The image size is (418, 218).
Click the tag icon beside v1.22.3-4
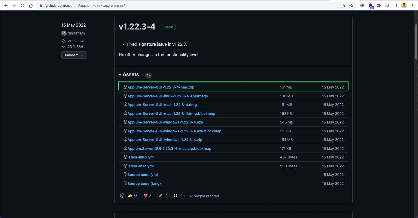click(x=63, y=41)
